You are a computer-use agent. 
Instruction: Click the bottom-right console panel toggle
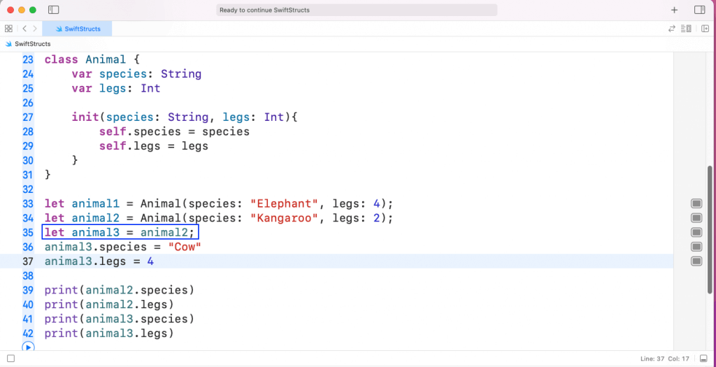pos(705,359)
